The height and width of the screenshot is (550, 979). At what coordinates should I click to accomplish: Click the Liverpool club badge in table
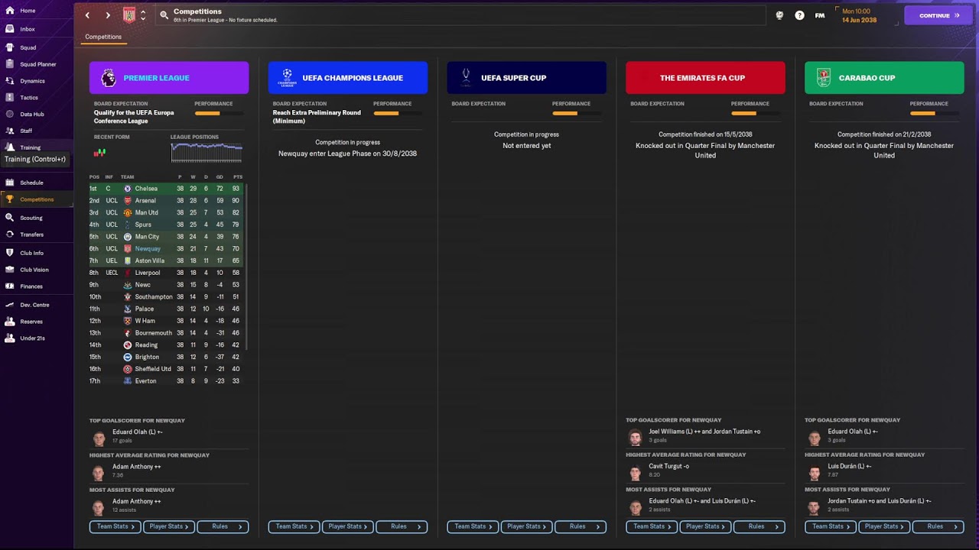tap(128, 273)
